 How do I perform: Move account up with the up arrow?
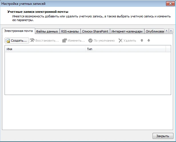pos(142,40)
